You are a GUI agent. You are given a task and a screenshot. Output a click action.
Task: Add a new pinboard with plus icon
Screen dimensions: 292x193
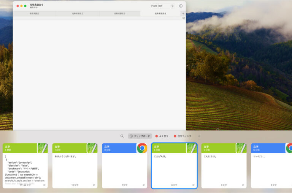[x=199, y=136]
